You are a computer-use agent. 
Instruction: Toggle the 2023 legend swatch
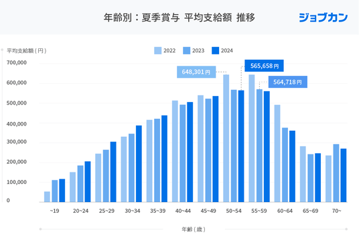(187, 50)
